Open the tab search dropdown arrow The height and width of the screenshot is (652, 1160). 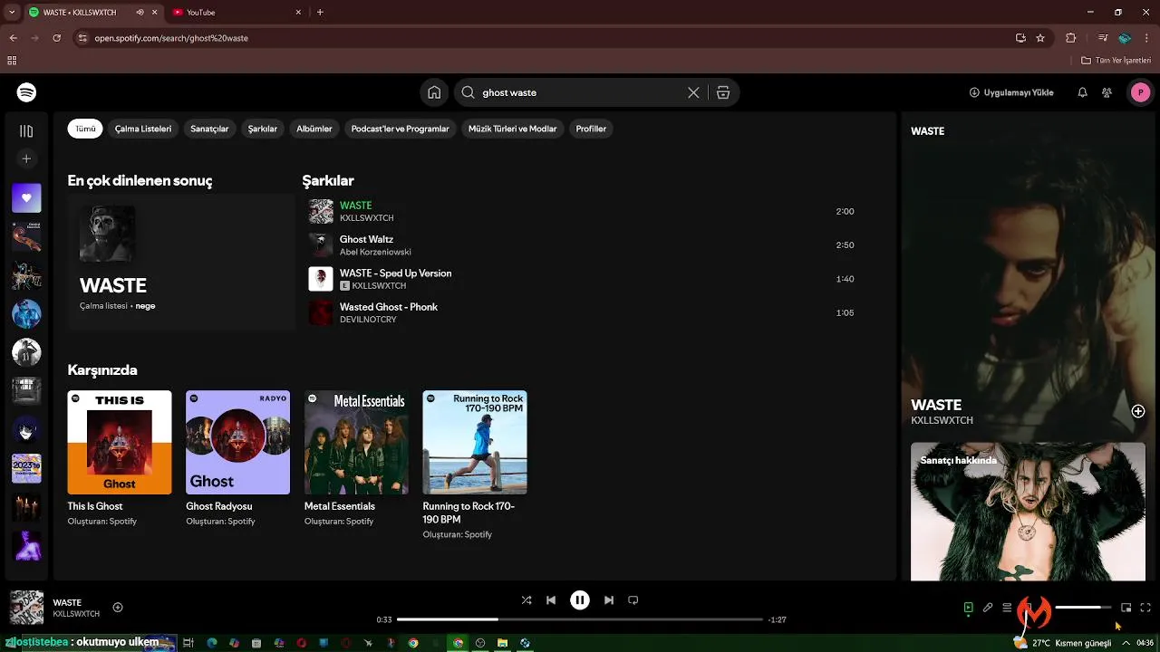coord(11,13)
